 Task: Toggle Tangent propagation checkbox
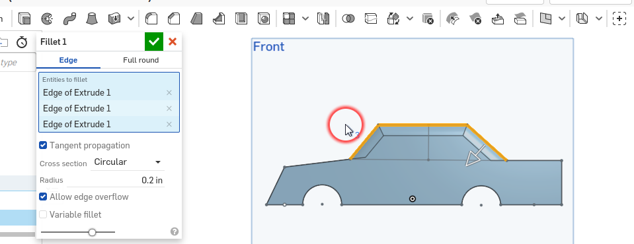coord(43,145)
